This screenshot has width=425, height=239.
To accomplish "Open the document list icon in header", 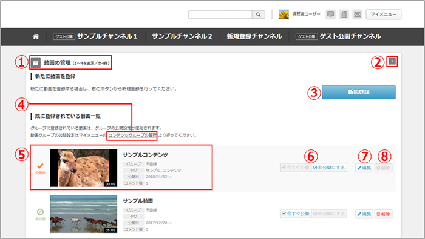I will click(344, 15).
